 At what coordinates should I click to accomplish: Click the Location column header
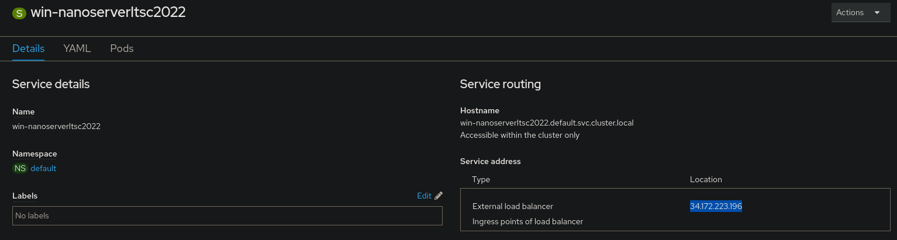point(706,179)
